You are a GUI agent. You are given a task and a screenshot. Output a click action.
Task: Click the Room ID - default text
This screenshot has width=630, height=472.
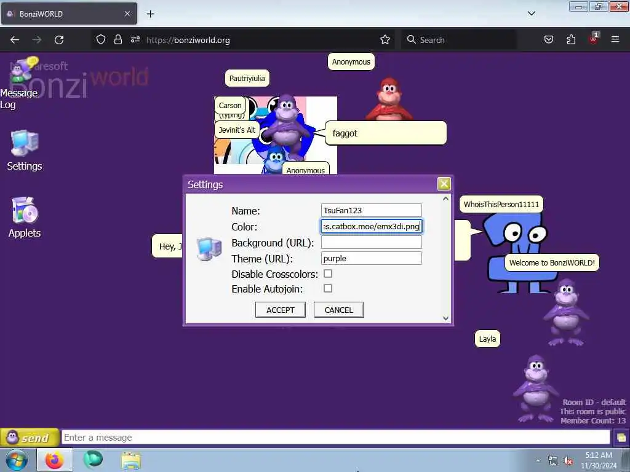coord(594,402)
